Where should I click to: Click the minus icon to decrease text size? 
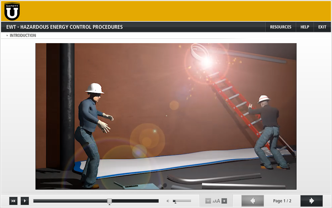pyautogui.click(x=209, y=201)
